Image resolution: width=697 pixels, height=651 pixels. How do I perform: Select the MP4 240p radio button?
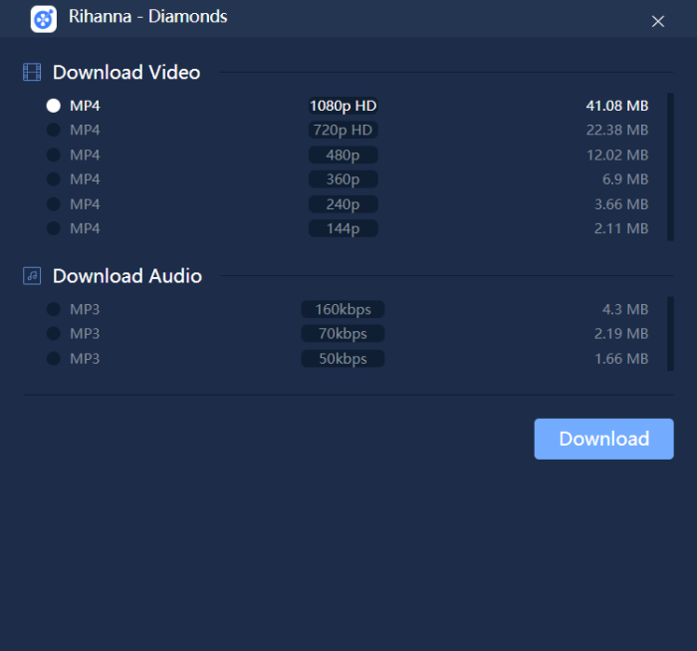click(54, 204)
